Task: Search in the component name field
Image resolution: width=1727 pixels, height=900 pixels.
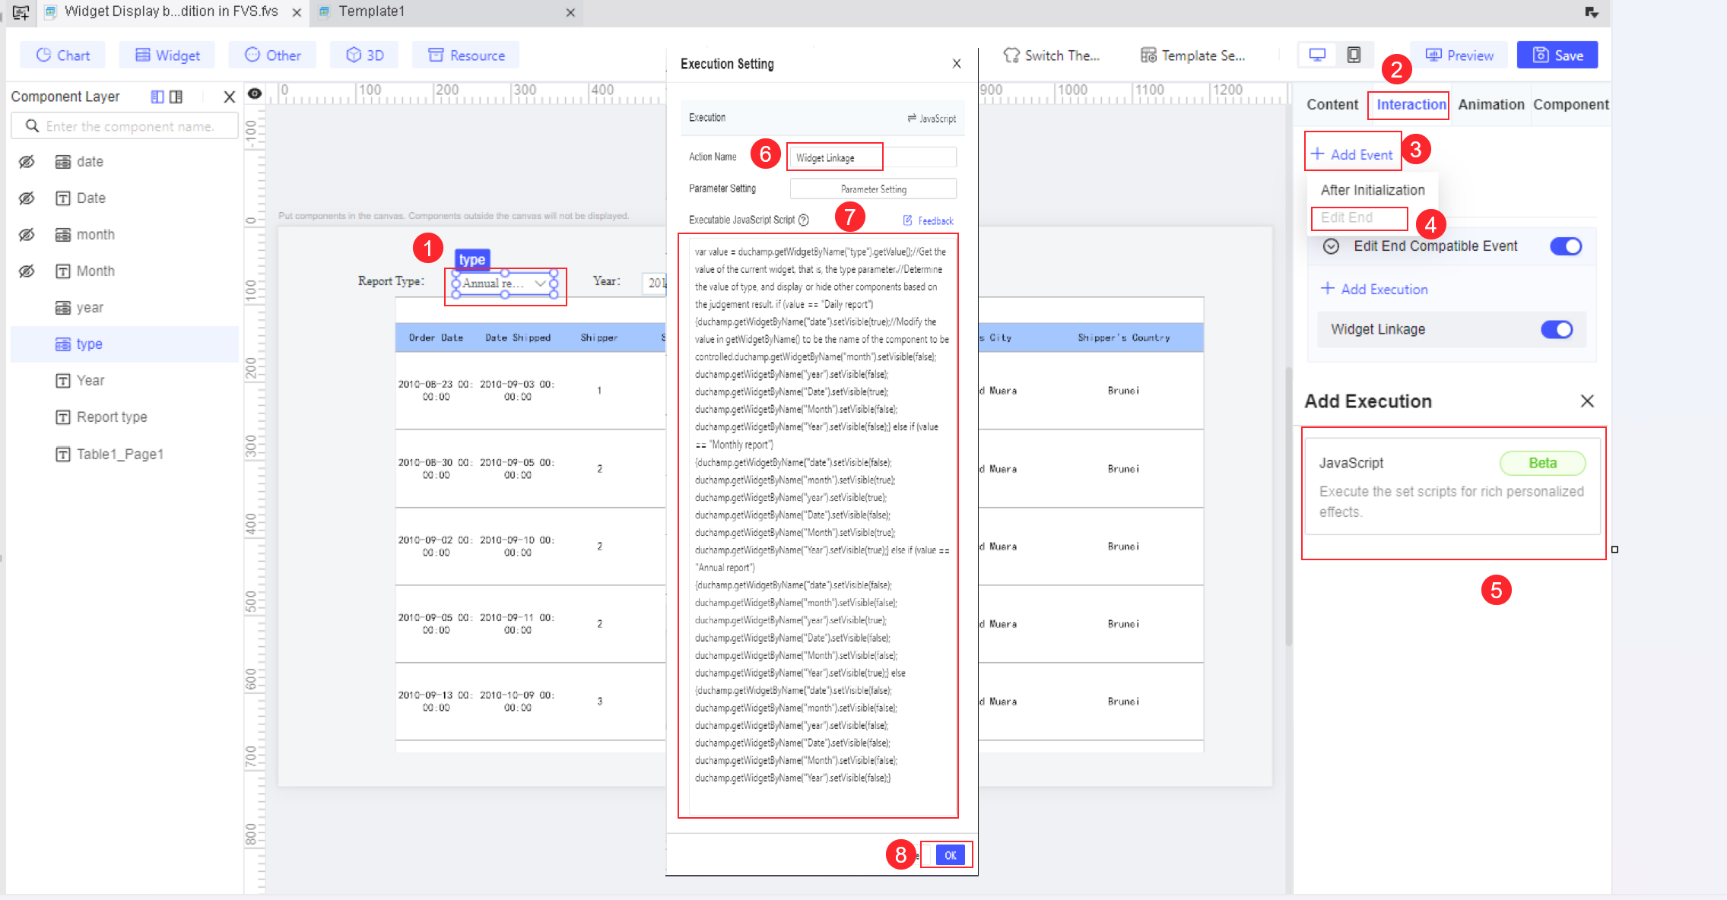Action: click(x=125, y=126)
